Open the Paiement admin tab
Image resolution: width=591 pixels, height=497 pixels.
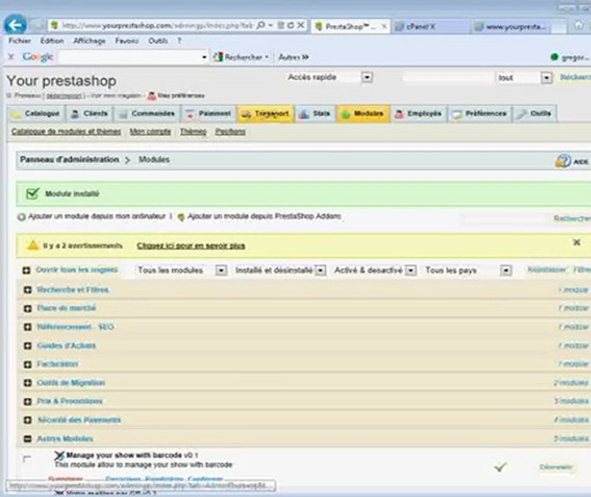(x=209, y=114)
